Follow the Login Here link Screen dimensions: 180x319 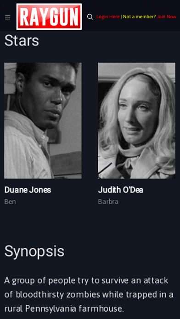point(108,16)
